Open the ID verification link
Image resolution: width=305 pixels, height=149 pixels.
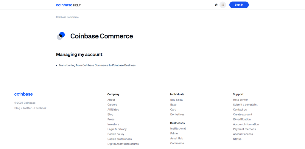[x=242, y=119]
